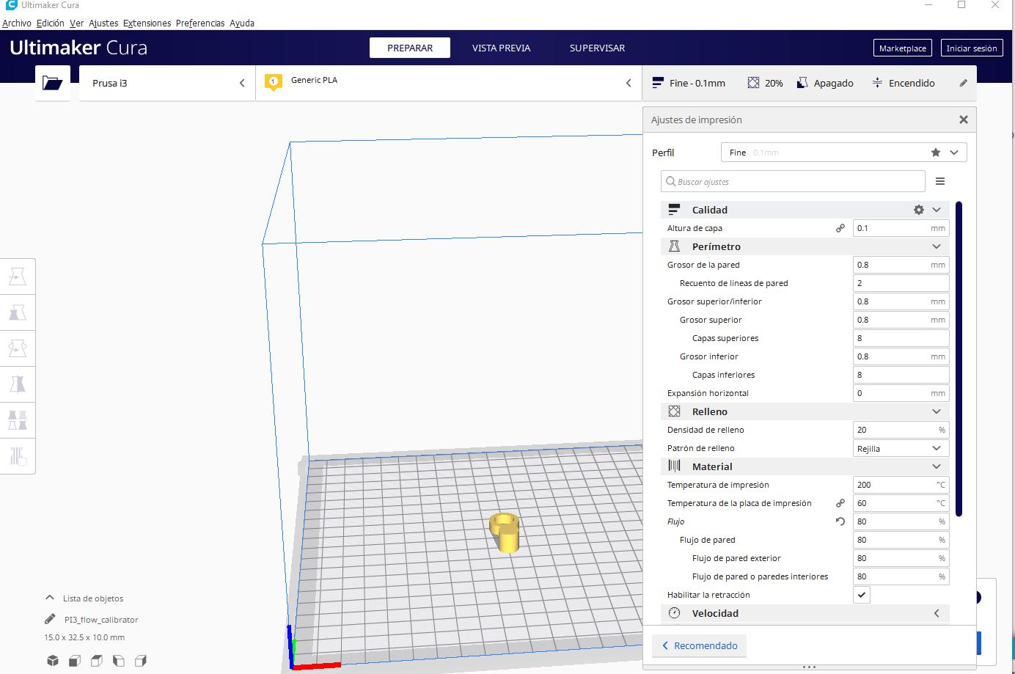The image size is (1015, 674).
Task: Open the Perfil Fine dropdown
Action: click(x=843, y=153)
